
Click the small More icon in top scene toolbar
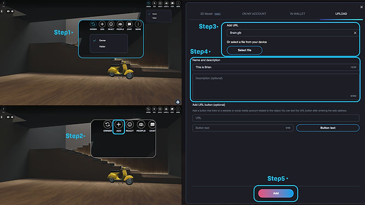pyautogui.click(x=178, y=3)
